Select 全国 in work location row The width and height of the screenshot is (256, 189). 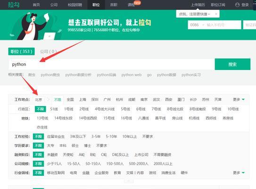(x=70, y=100)
